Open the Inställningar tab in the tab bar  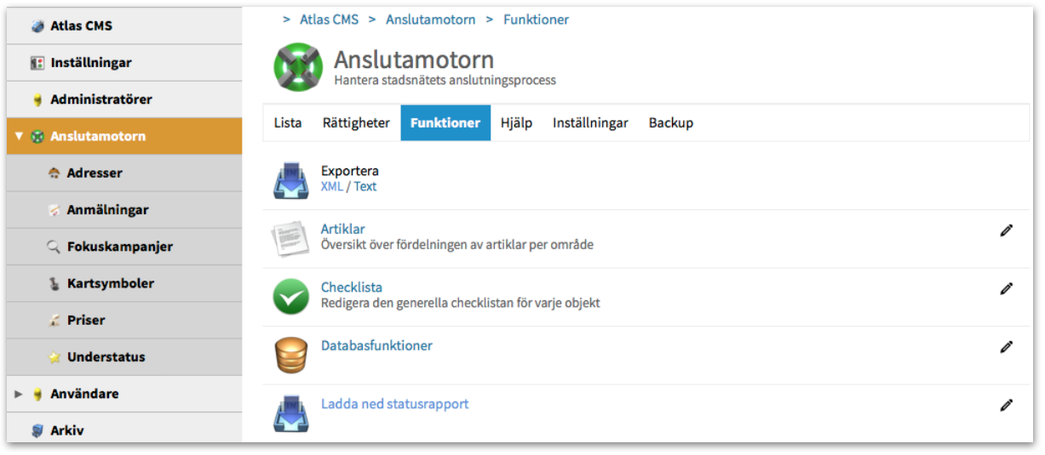pyautogui.click(x=590, y=122)
